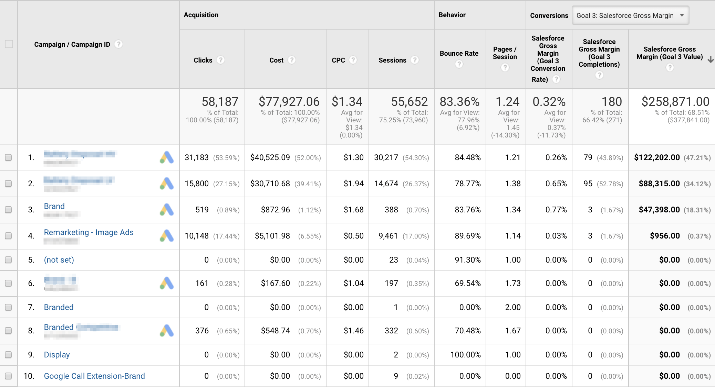Open the Brand campaign link
Screen dimensions: 715x387
click(54, 206)
